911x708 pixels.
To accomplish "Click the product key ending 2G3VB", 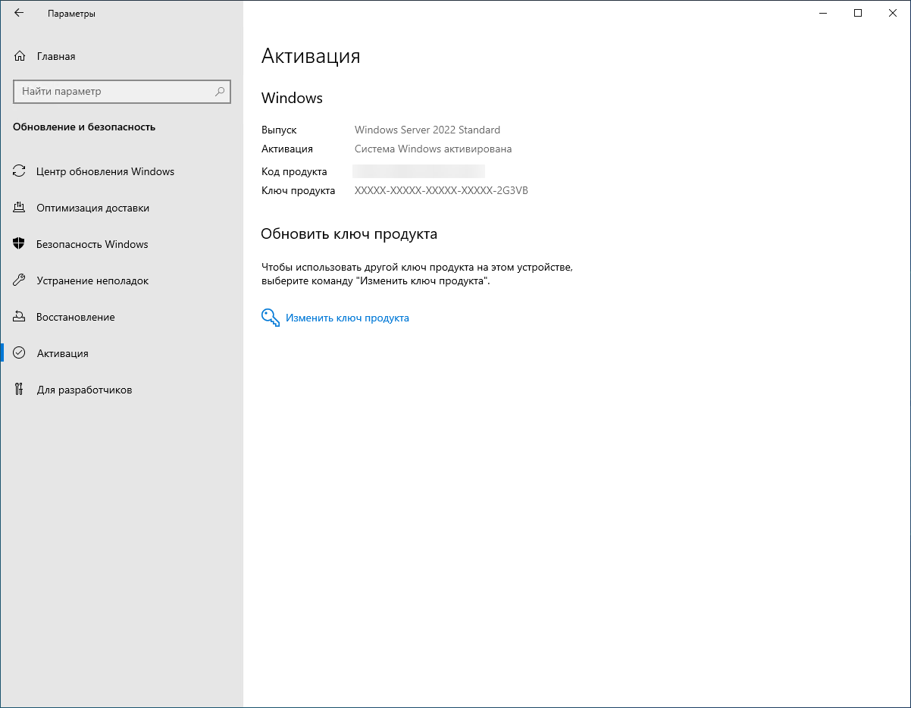I will (441, 191).
